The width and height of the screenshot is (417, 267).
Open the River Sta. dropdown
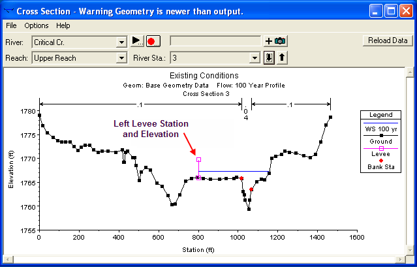click(255, 58)
